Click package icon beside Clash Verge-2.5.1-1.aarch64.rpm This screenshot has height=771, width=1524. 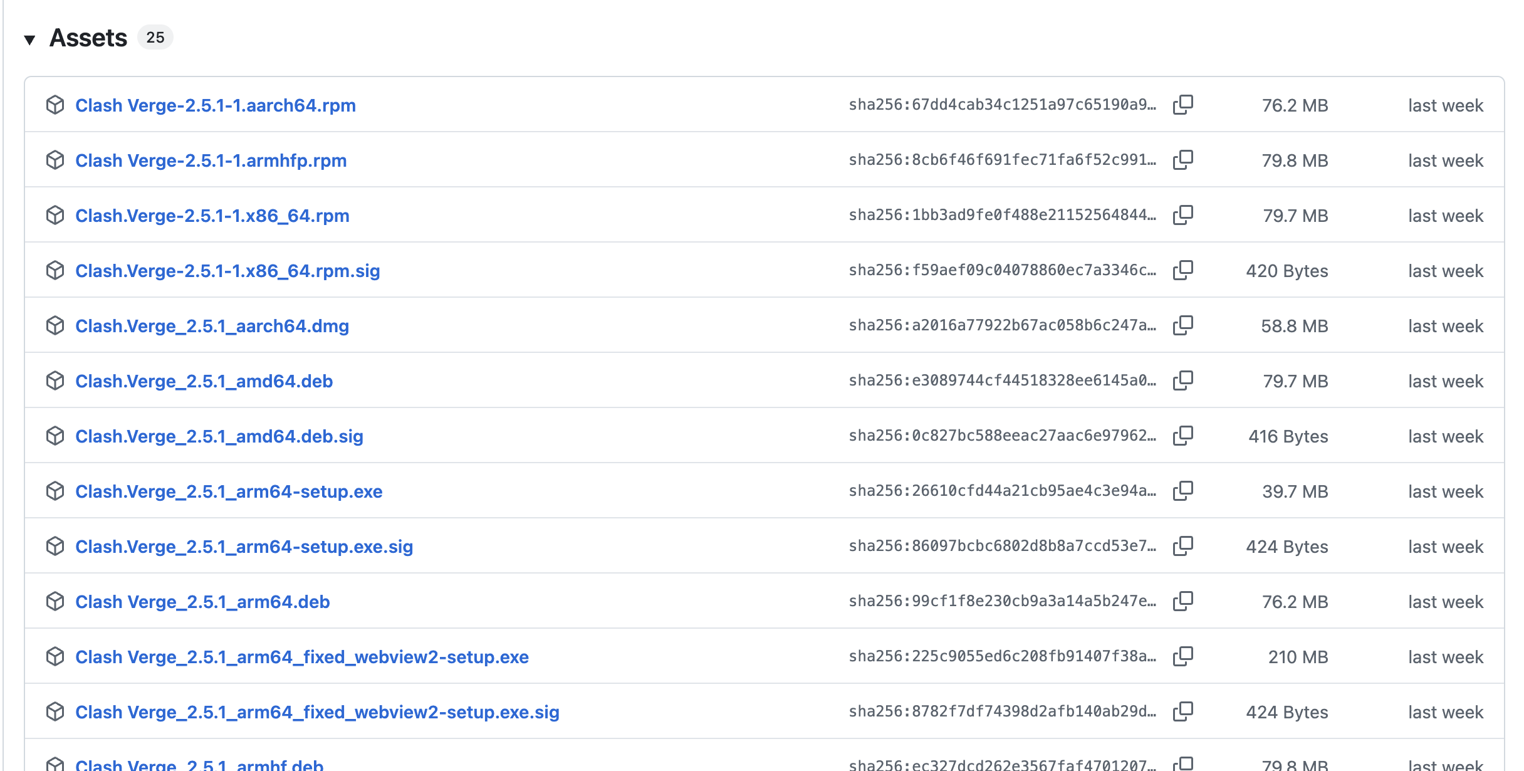(55, 105)
